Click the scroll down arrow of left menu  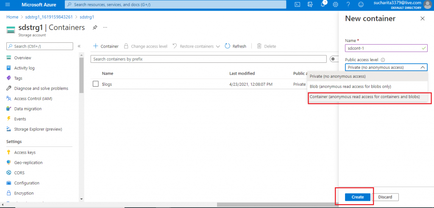click(81, 199)
